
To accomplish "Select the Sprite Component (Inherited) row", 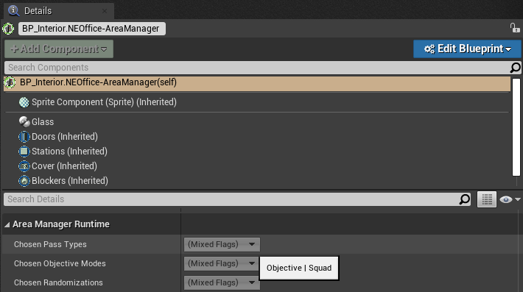I will 257,102.
